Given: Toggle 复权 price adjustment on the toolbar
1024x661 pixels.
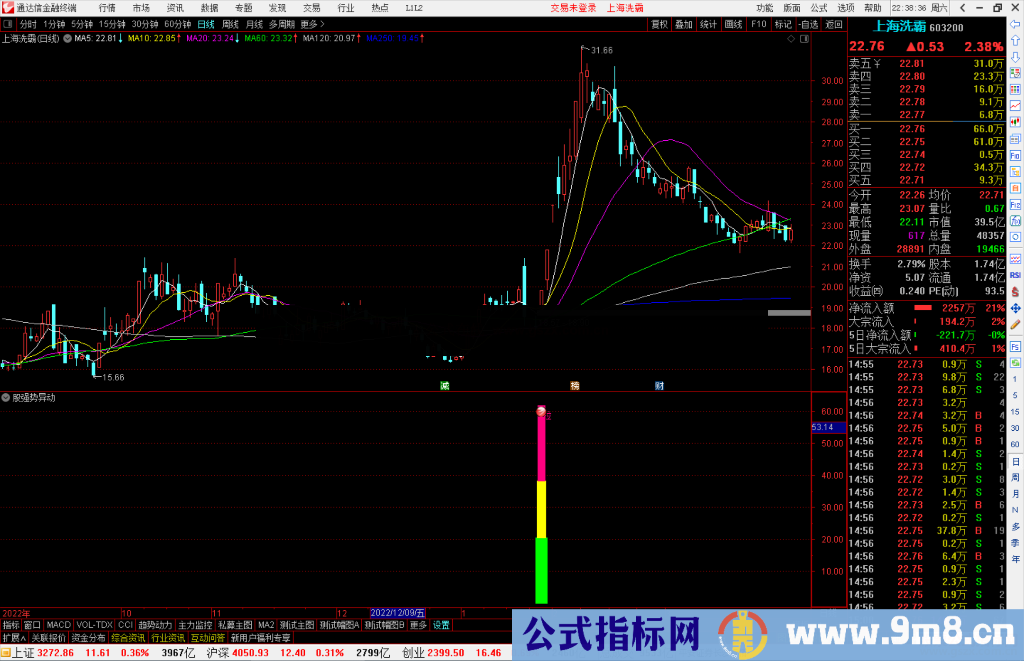Looking at the screenshot, I should 659,24.
